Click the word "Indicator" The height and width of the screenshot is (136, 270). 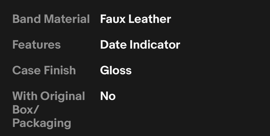pos(155,45)
